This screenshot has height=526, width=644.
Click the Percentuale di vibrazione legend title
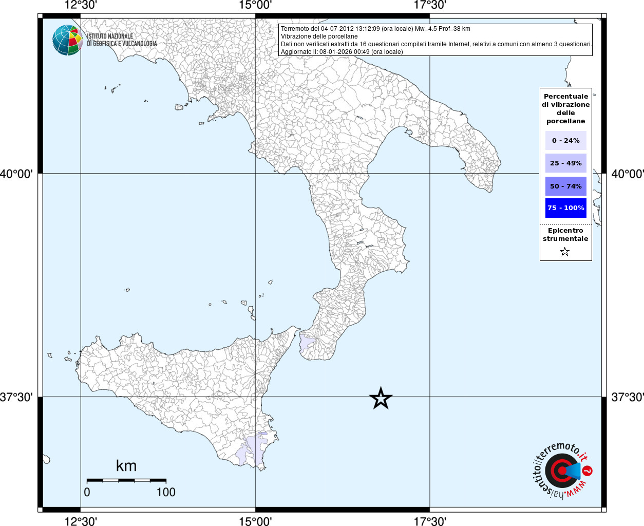pyautogui.click(x=566, y=109)
